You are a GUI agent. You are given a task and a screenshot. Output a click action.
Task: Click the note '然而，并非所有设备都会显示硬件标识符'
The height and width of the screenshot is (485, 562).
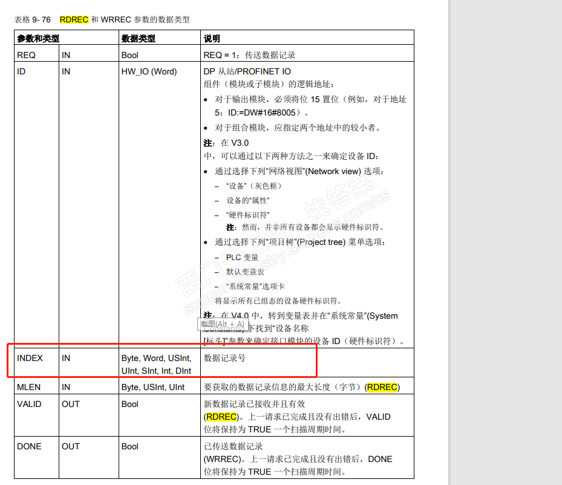coord(313,227)
